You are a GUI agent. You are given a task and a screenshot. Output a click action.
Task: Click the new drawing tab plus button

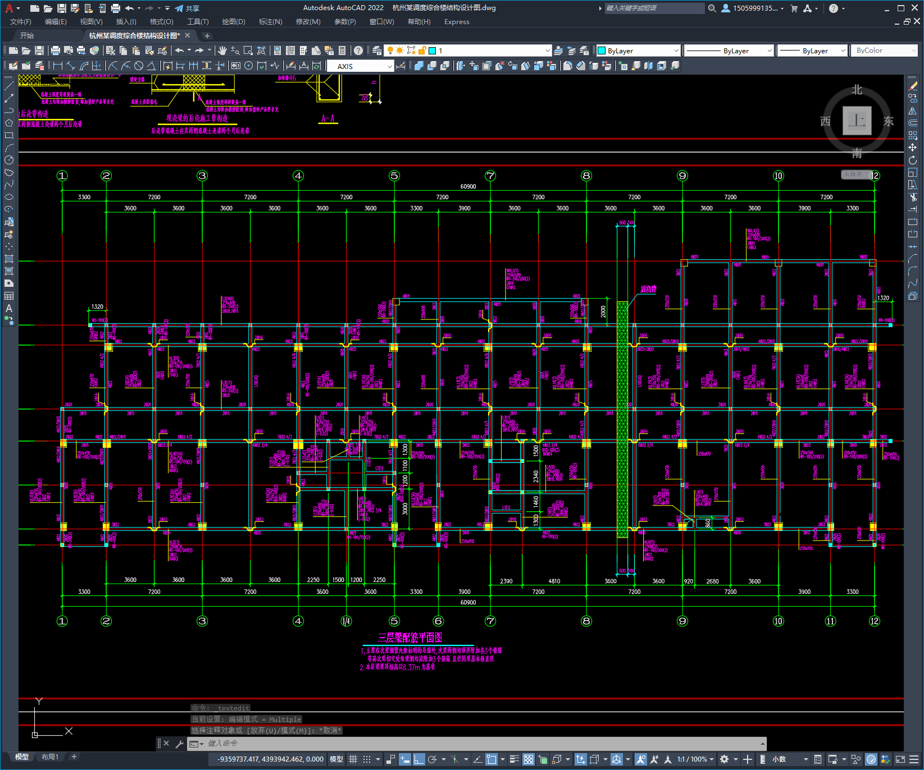click(x=207, y=35)
